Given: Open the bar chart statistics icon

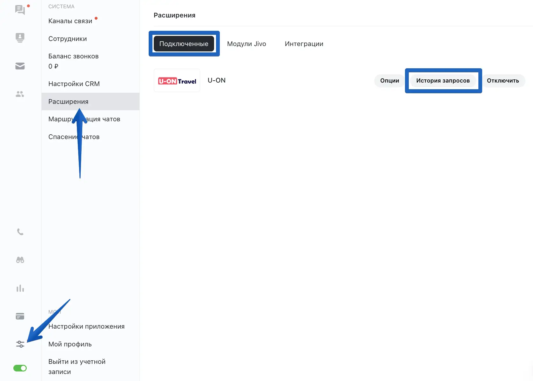Looking at the screenshot, I should pyautogui.click(x=20, y=288).
